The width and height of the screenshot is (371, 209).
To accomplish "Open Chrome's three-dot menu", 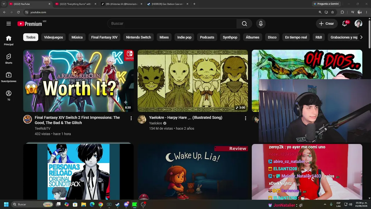I will tap(367, 12).
